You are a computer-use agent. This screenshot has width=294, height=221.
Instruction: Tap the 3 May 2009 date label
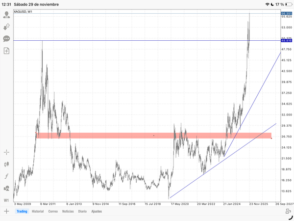tap(23, 204)
